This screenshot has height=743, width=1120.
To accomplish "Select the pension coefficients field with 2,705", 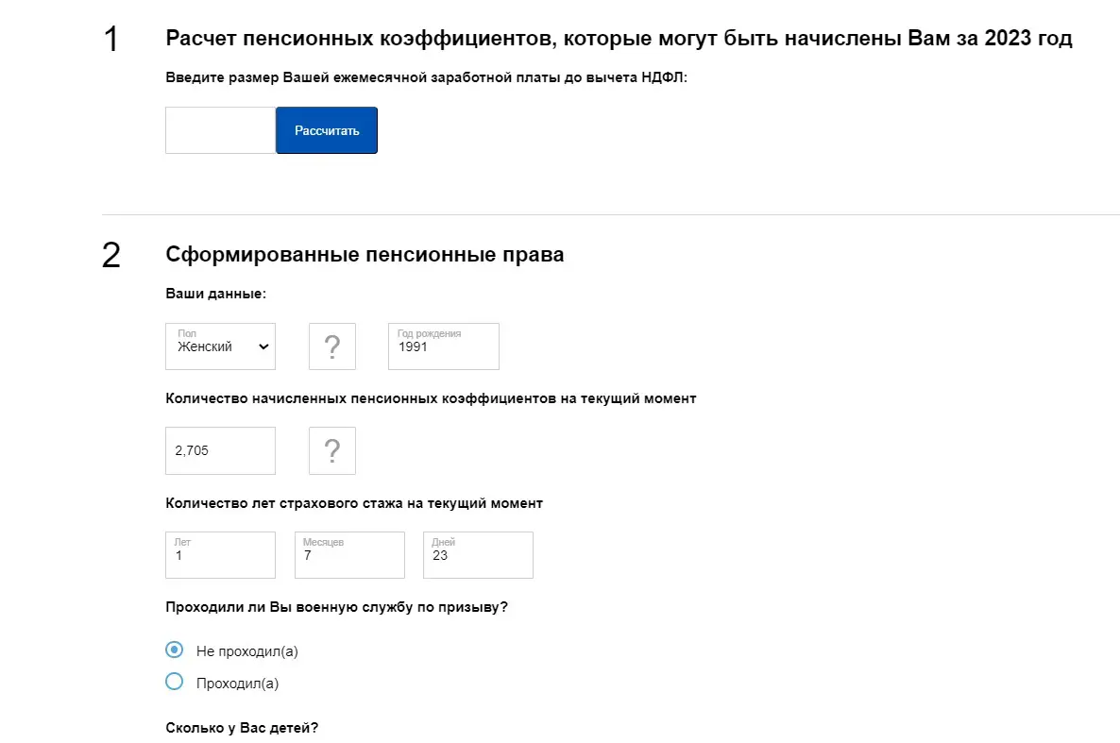I will 220,450.
